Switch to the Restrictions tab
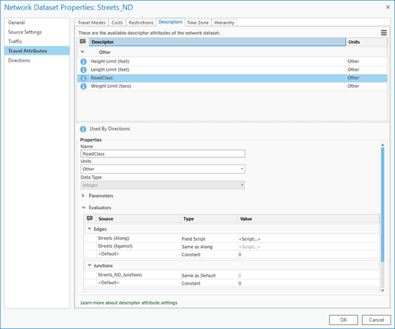Viewport: 395px width, 329px height. [x=141, y=23]
